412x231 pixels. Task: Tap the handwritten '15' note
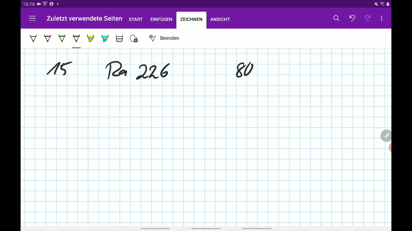[x=60, y=69]
